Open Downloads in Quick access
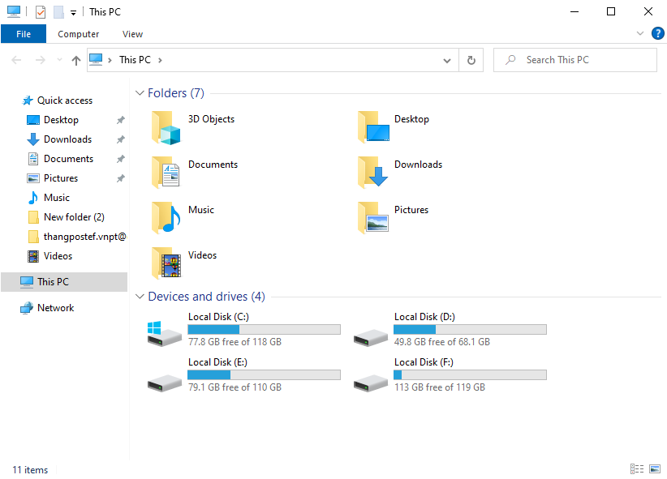This screenshot has width=667, height=479. (67, 139)
